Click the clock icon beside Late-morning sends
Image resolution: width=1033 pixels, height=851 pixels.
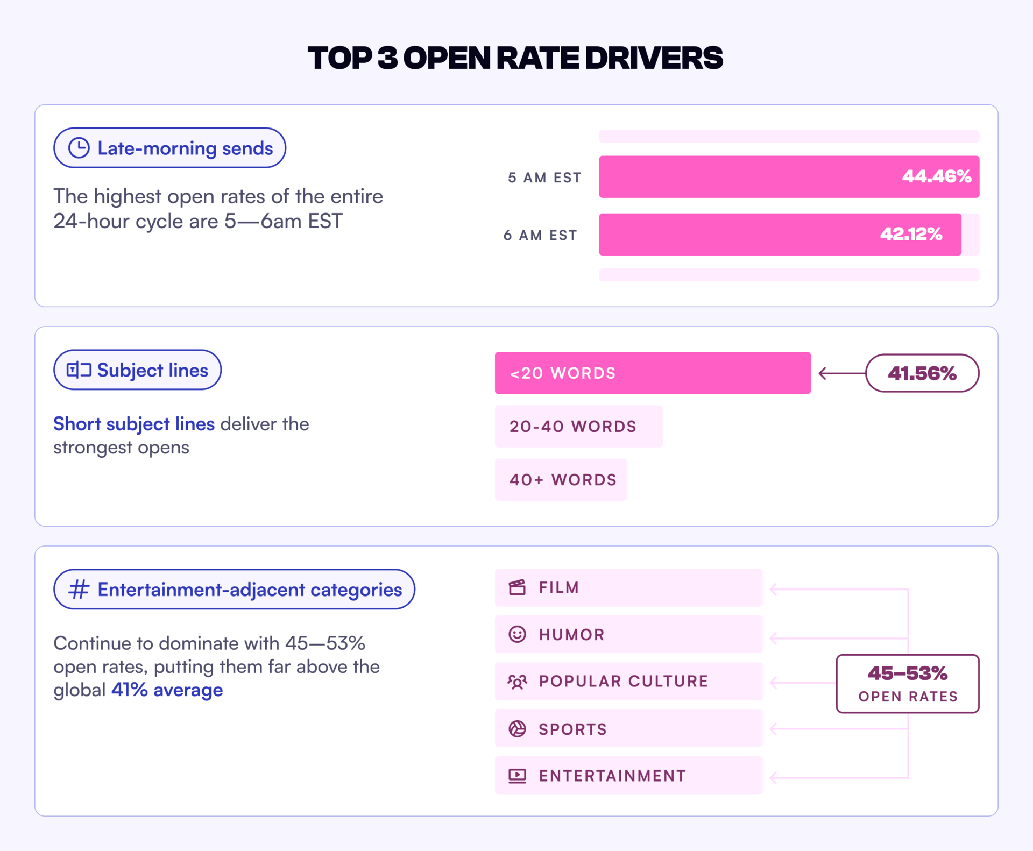(x=78, y=147)
